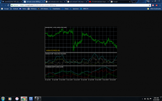The height and width of the screenshot is (101, 162).
Task: Go forward to the next page
Action: coord(5,5)
